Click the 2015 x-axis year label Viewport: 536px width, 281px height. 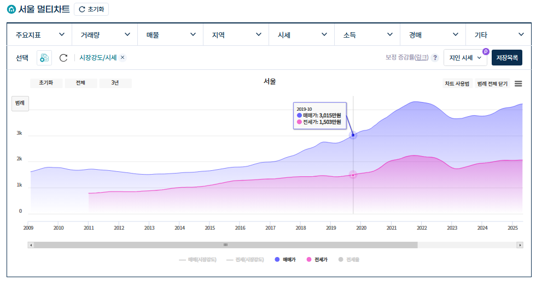[x=210, y=228]
